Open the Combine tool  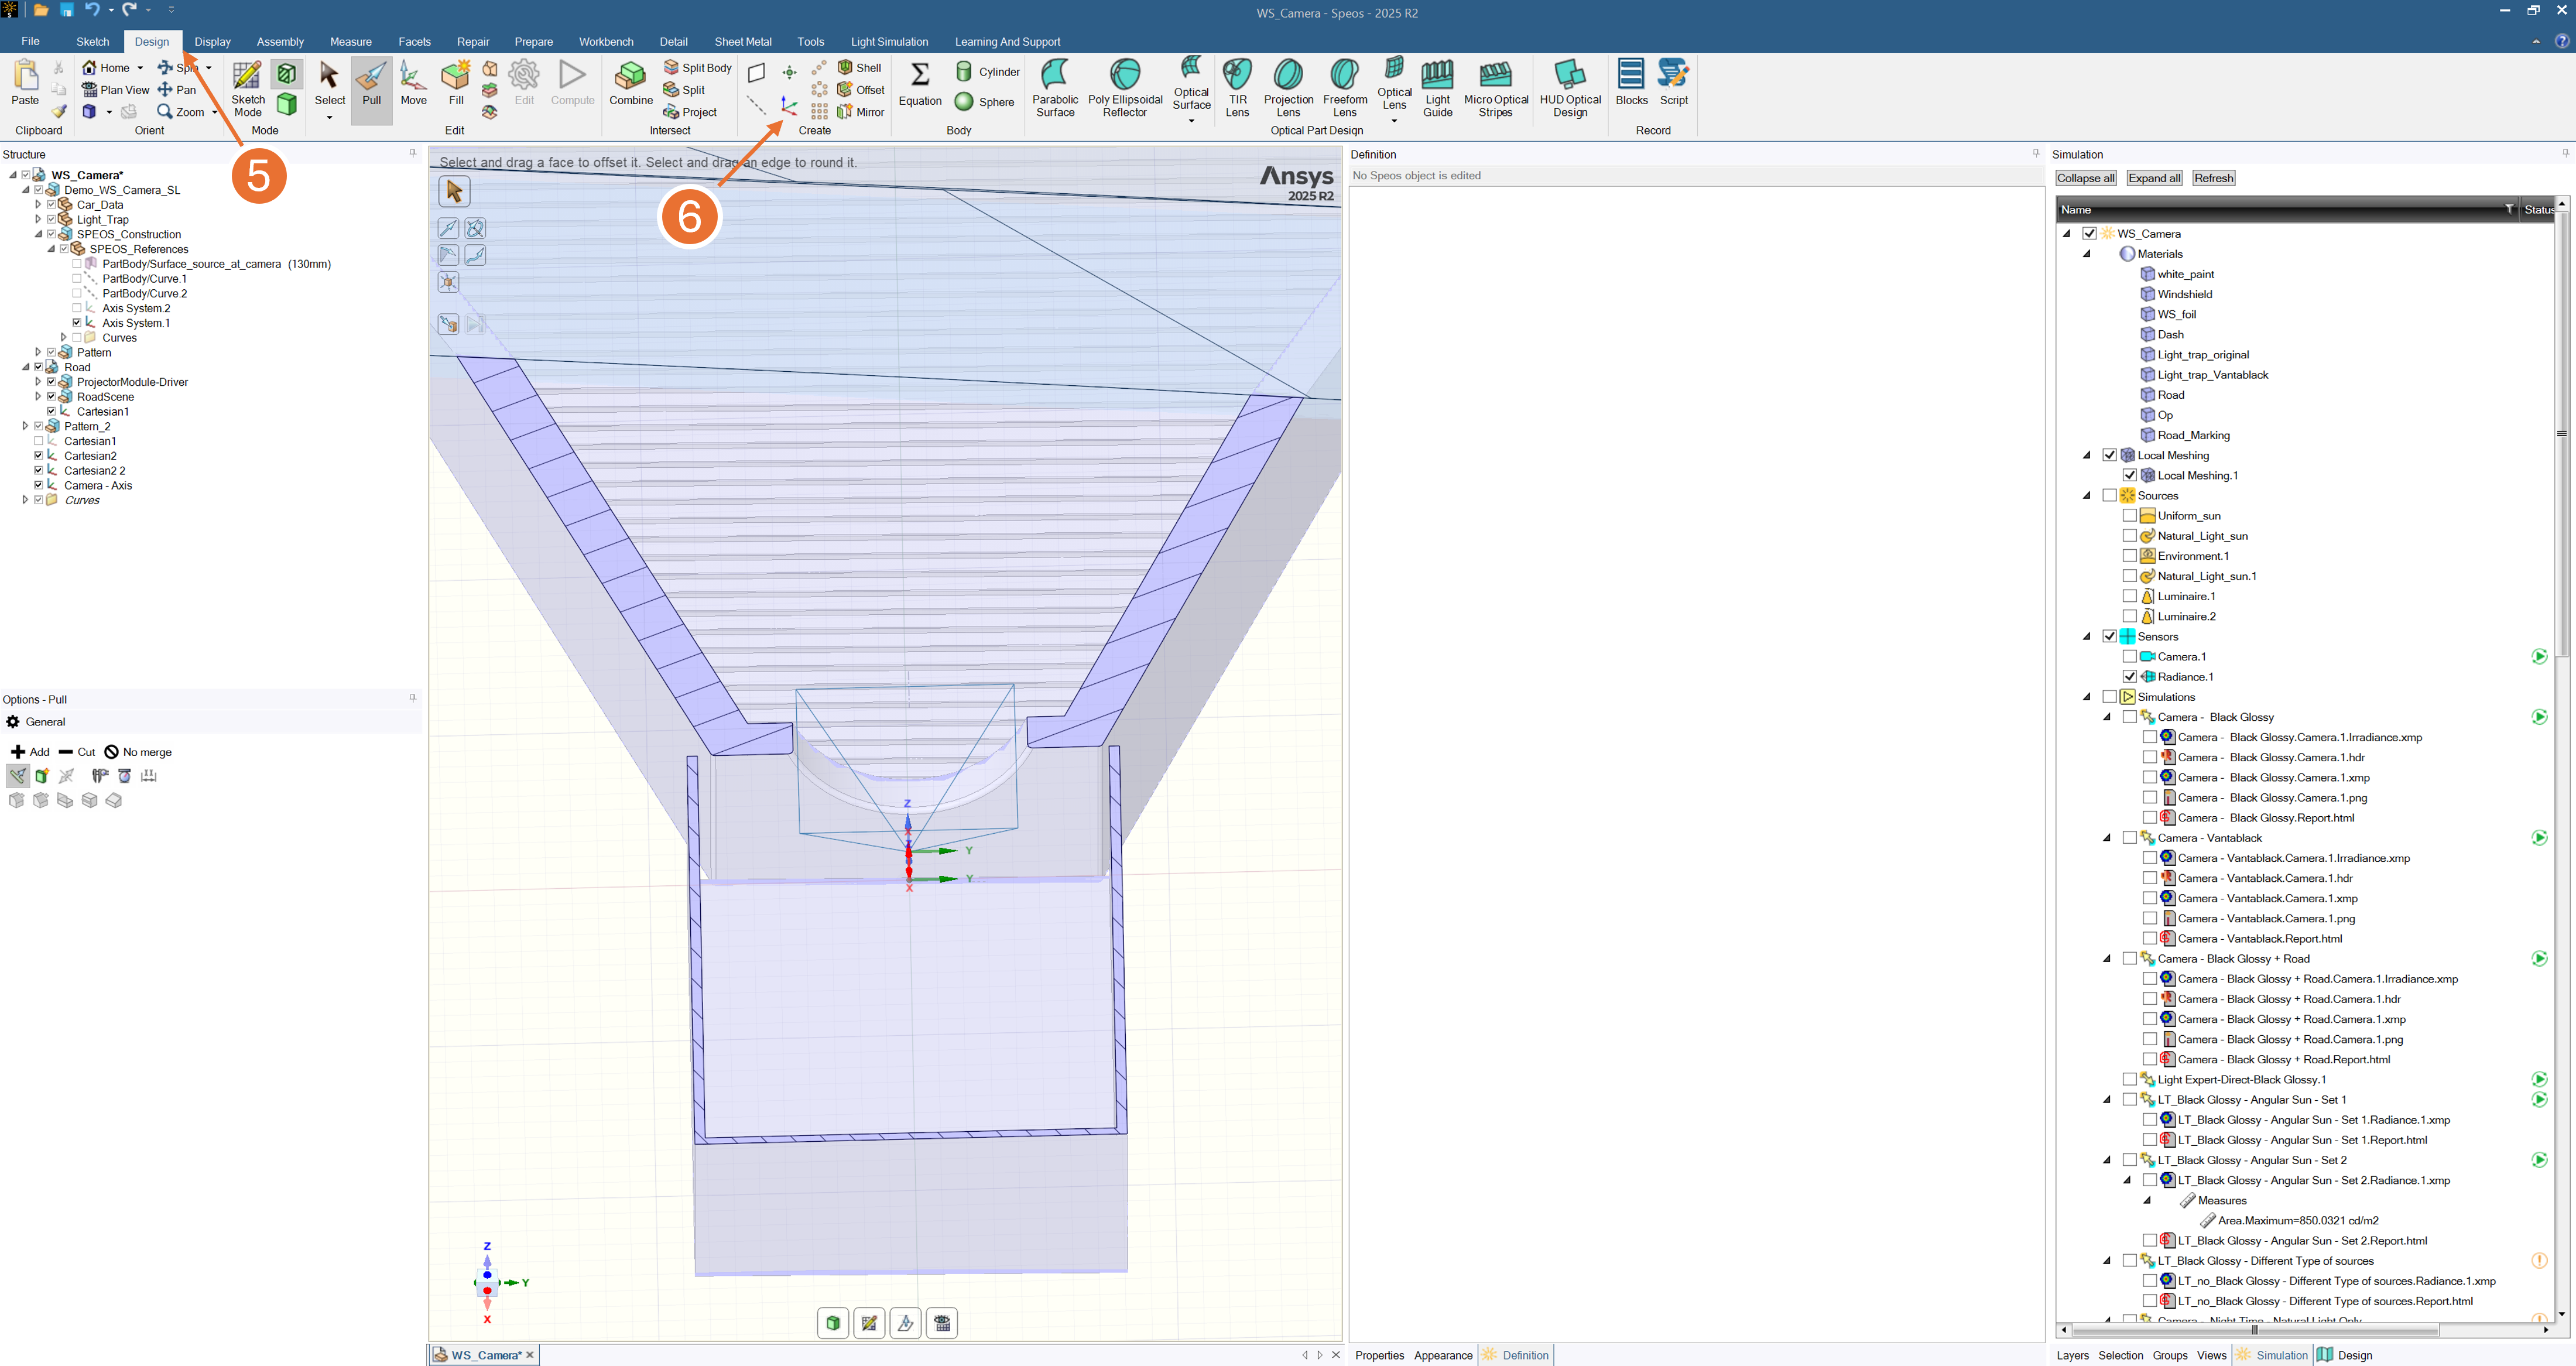(631, 84)
